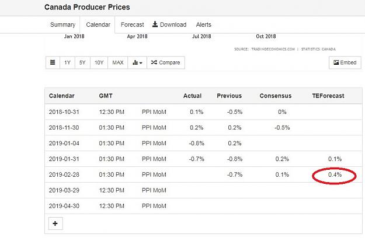Click the 2019-04-30 PPI MoM row
365x241 pixels.
pos(203,206)
